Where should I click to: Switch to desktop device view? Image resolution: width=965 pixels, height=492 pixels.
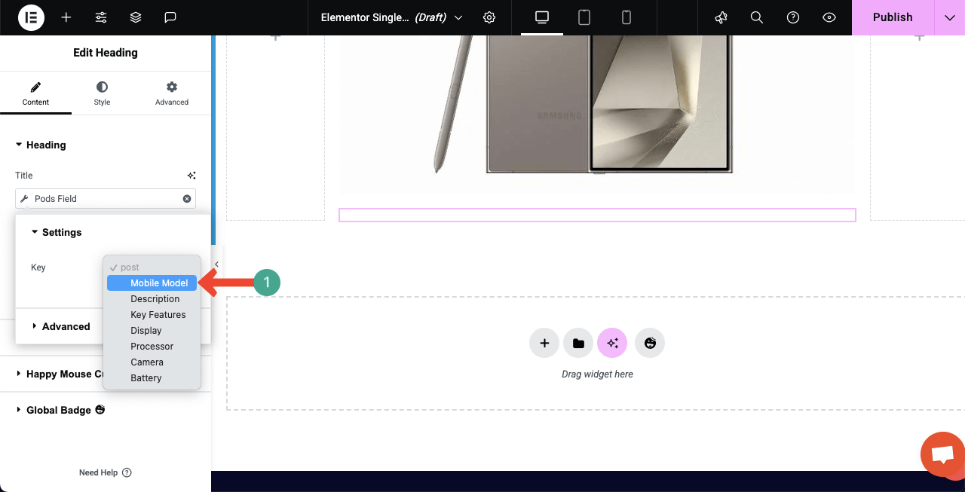(x=542, y=17)
